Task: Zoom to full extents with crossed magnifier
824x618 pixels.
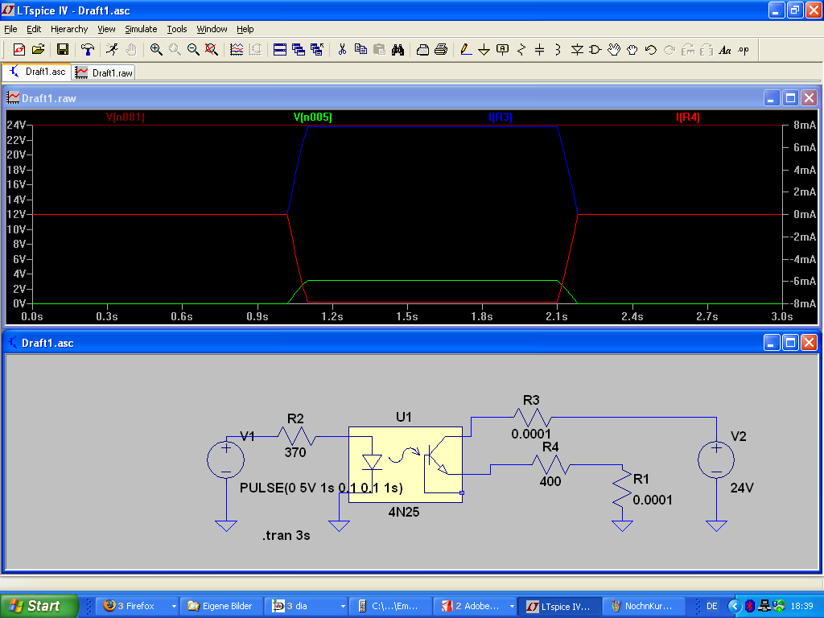Action: 212,49
